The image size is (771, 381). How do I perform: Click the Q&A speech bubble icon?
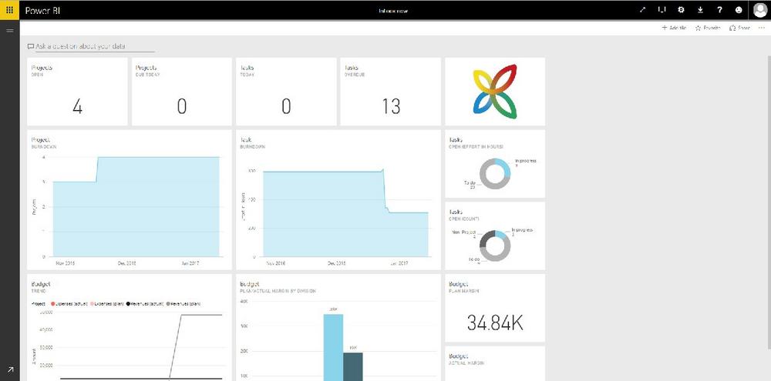(x=31, y=47)
